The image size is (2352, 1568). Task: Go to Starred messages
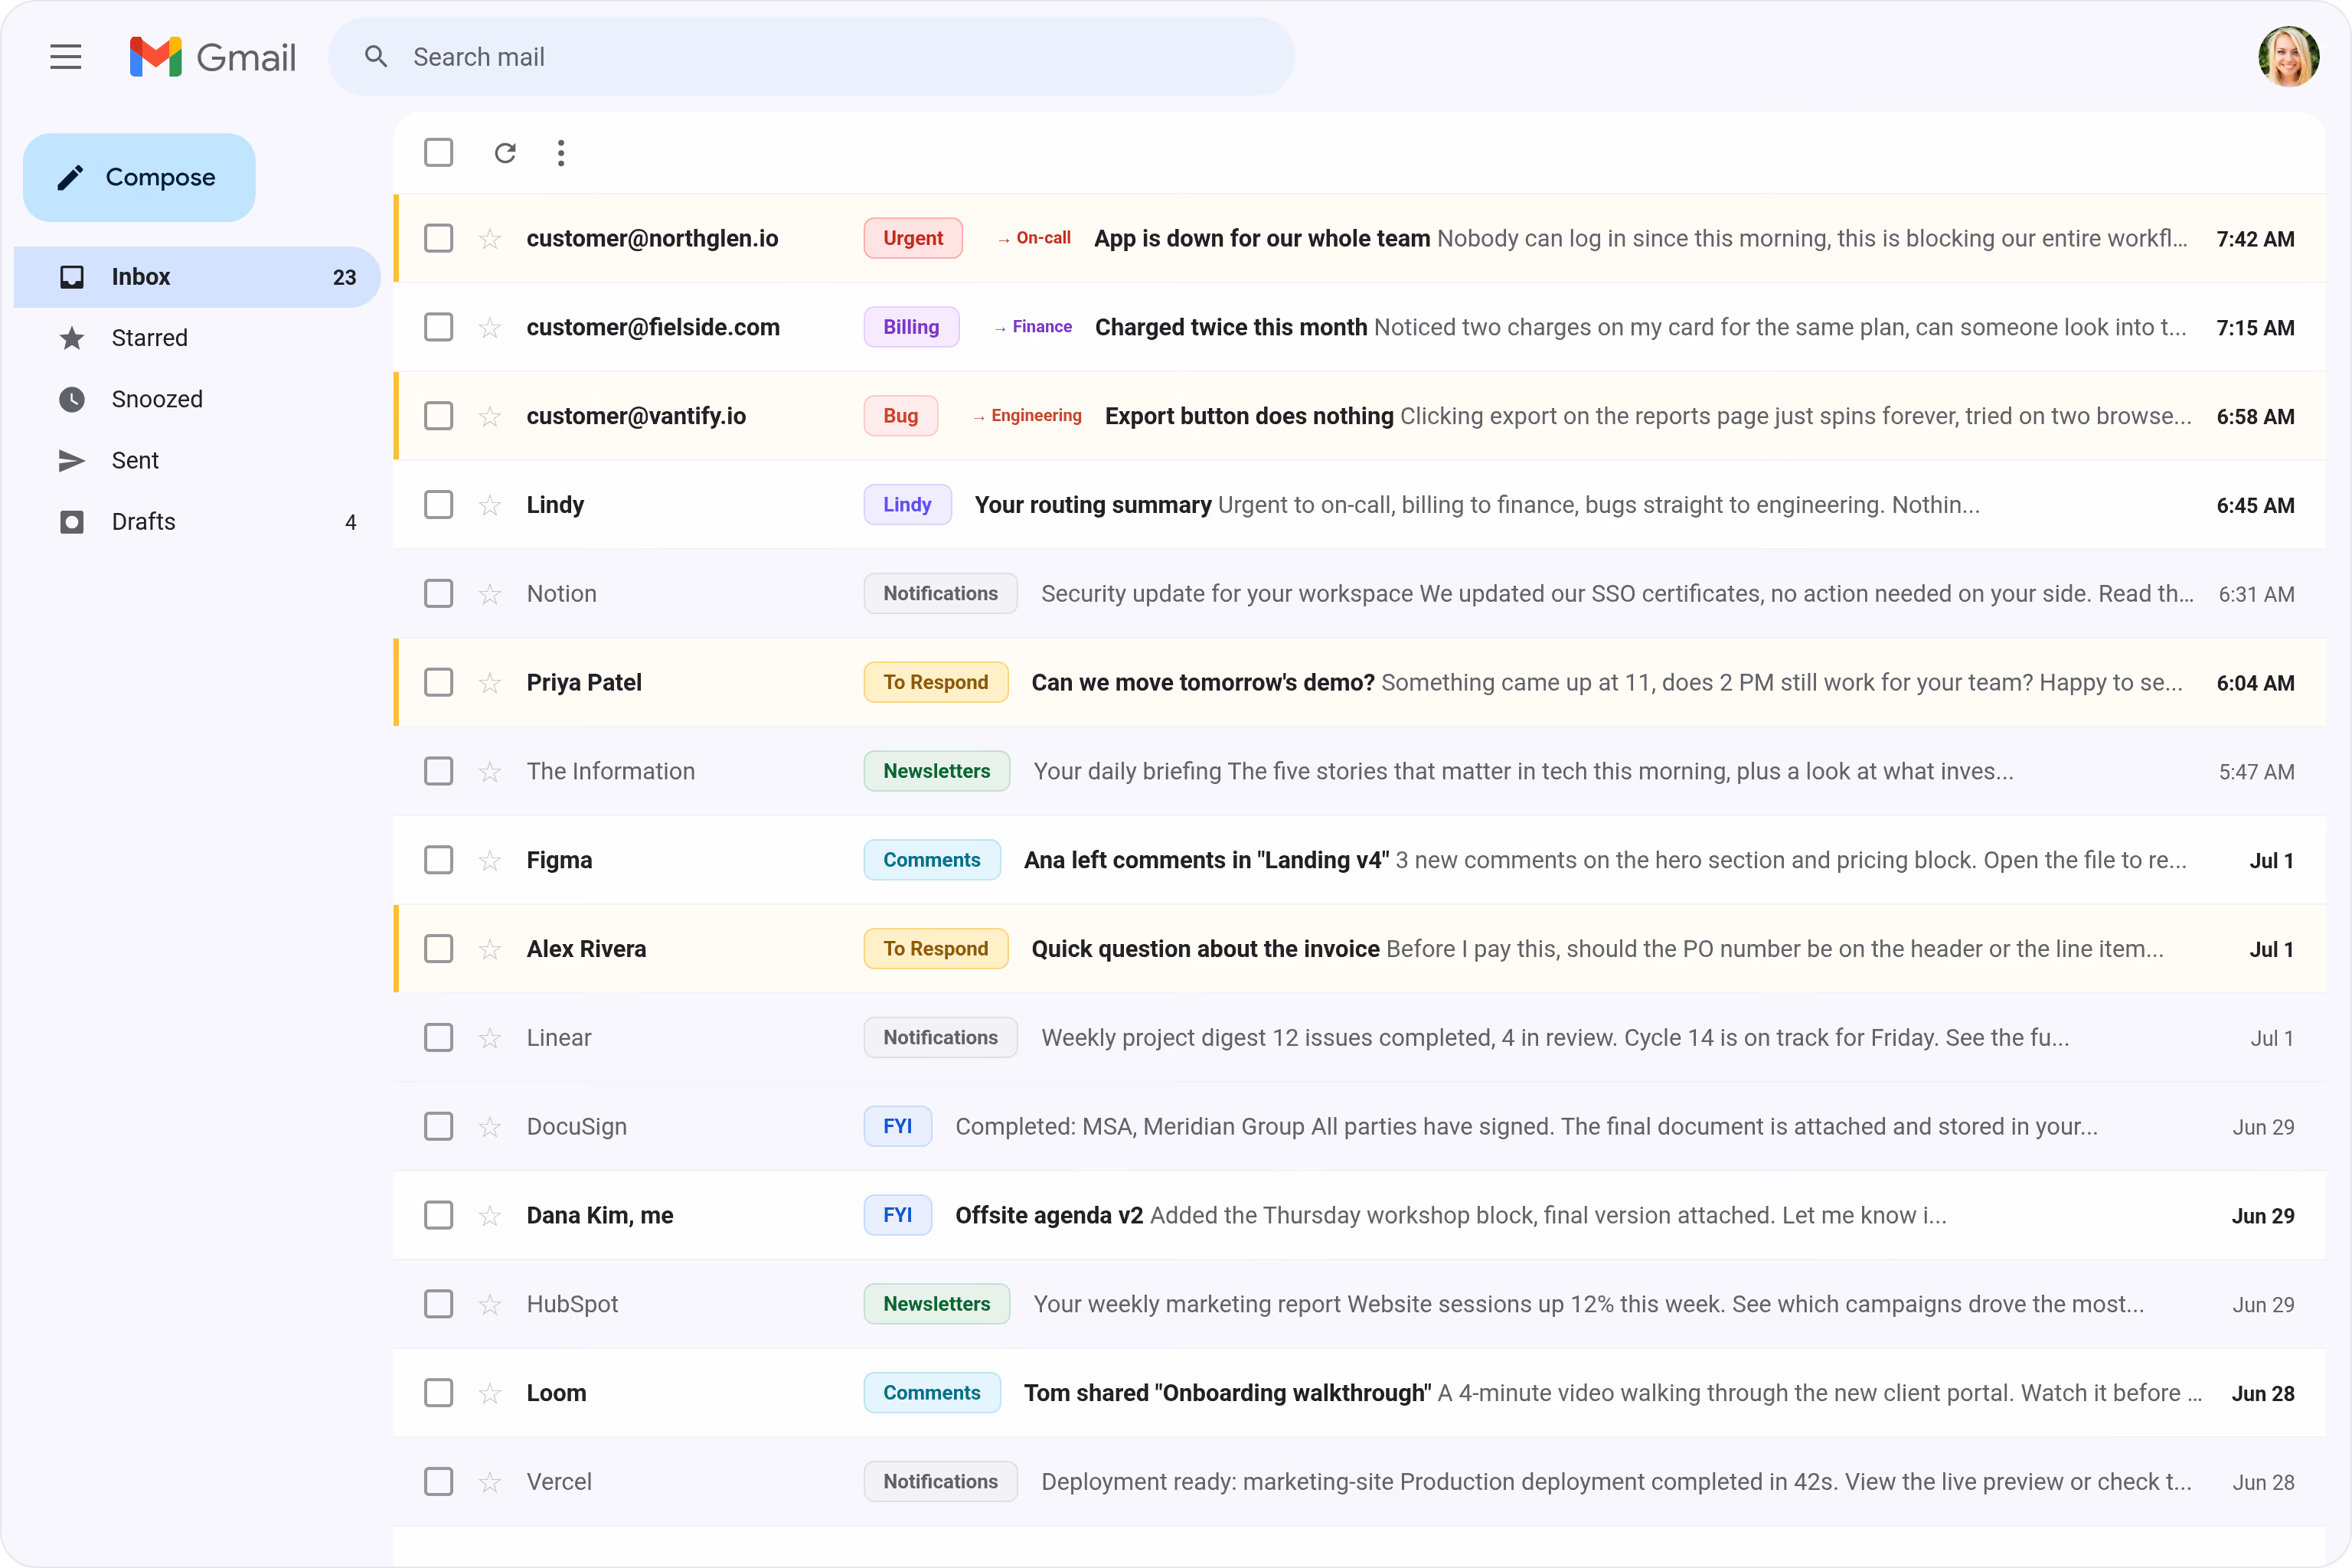pyautogui.click(x=197, y=338)
